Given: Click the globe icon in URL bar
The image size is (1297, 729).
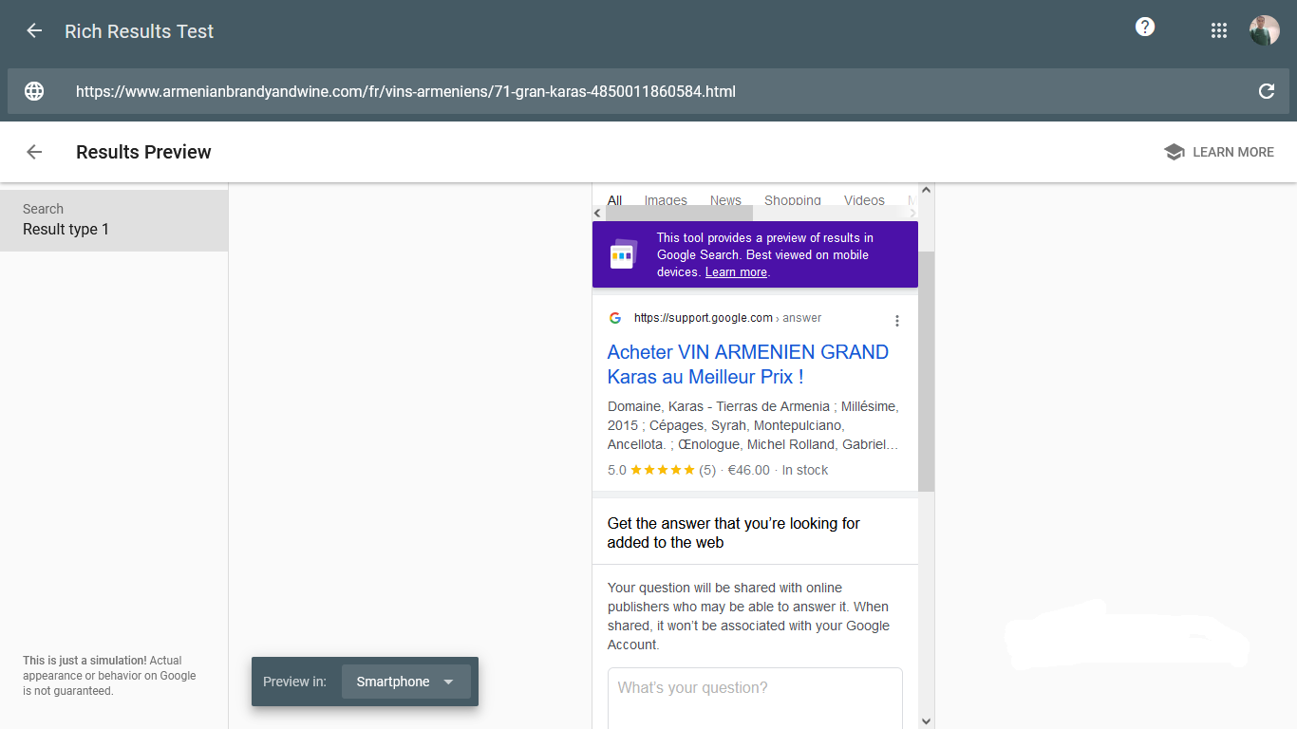Looking at the screenshot, I should click(34, 91).
